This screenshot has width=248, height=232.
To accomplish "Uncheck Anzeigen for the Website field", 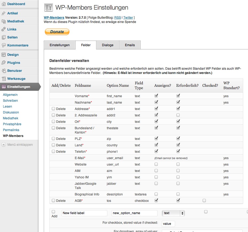I will coord(156,164).
